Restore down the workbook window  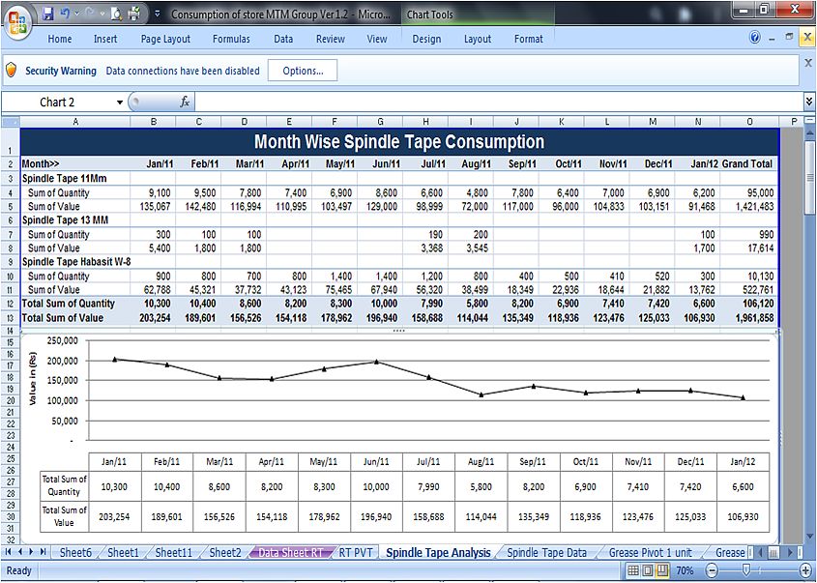coord(789,37)
